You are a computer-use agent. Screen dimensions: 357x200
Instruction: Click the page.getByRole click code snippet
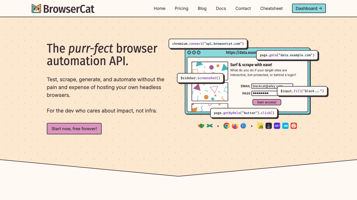(244, 113)
